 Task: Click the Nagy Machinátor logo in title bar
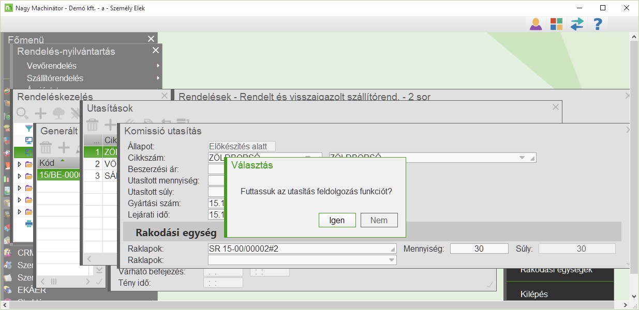click(8, 8)
